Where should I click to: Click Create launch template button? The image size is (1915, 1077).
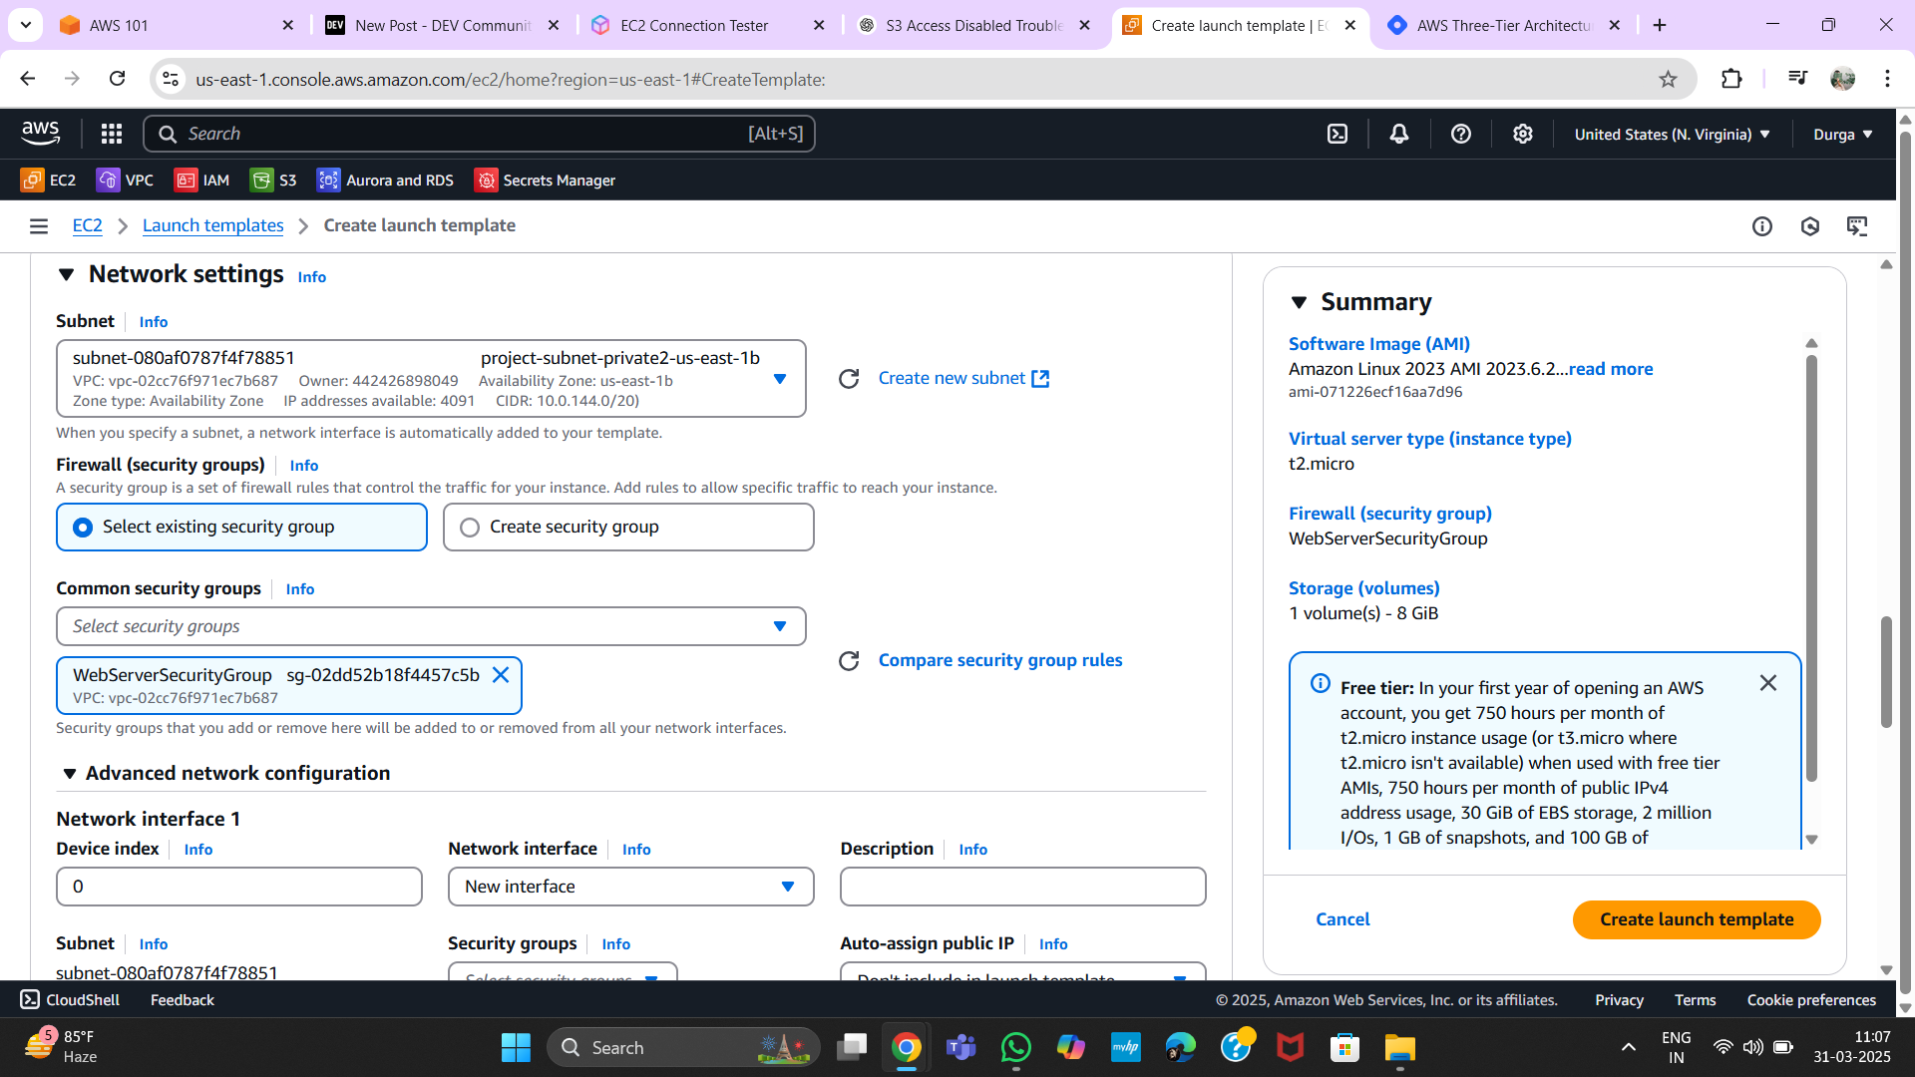[1697, 919]
